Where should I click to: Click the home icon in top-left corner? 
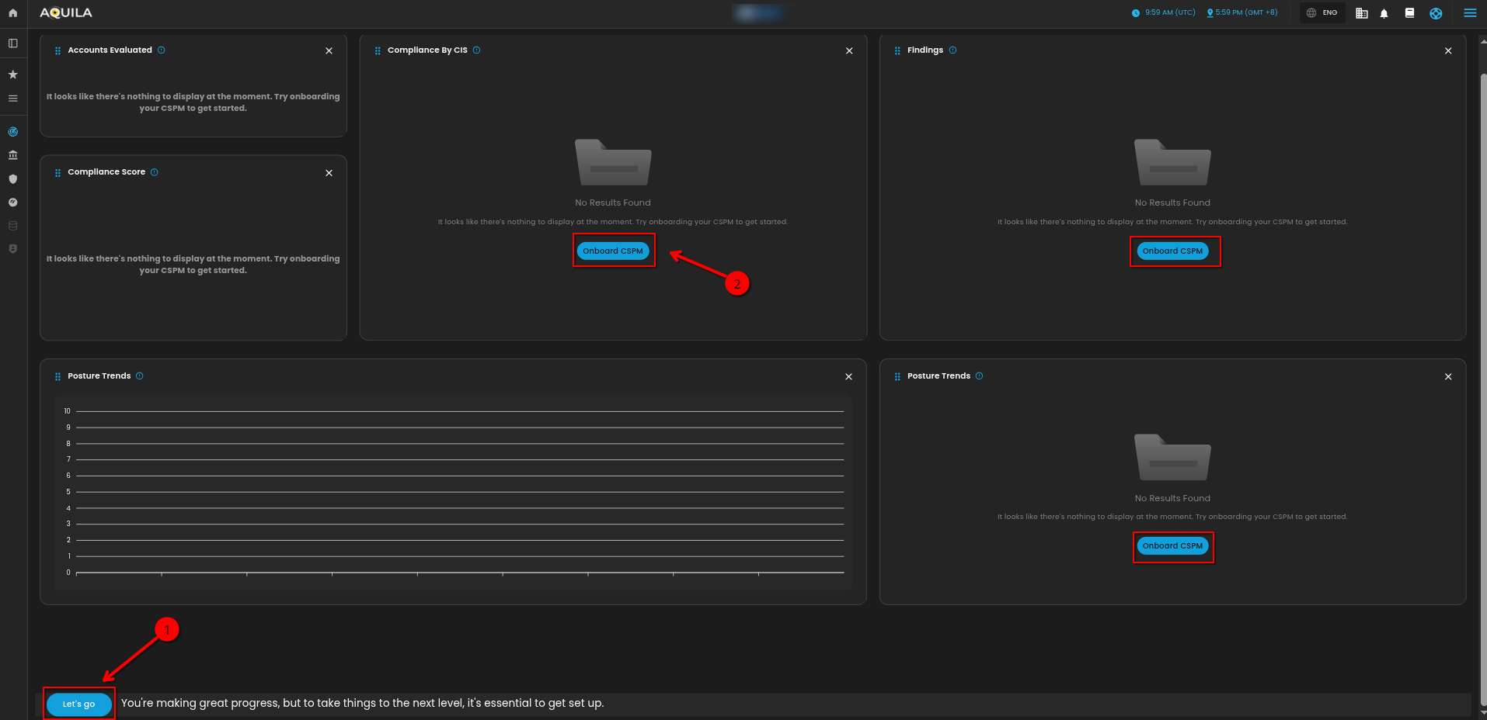[13, 13]
